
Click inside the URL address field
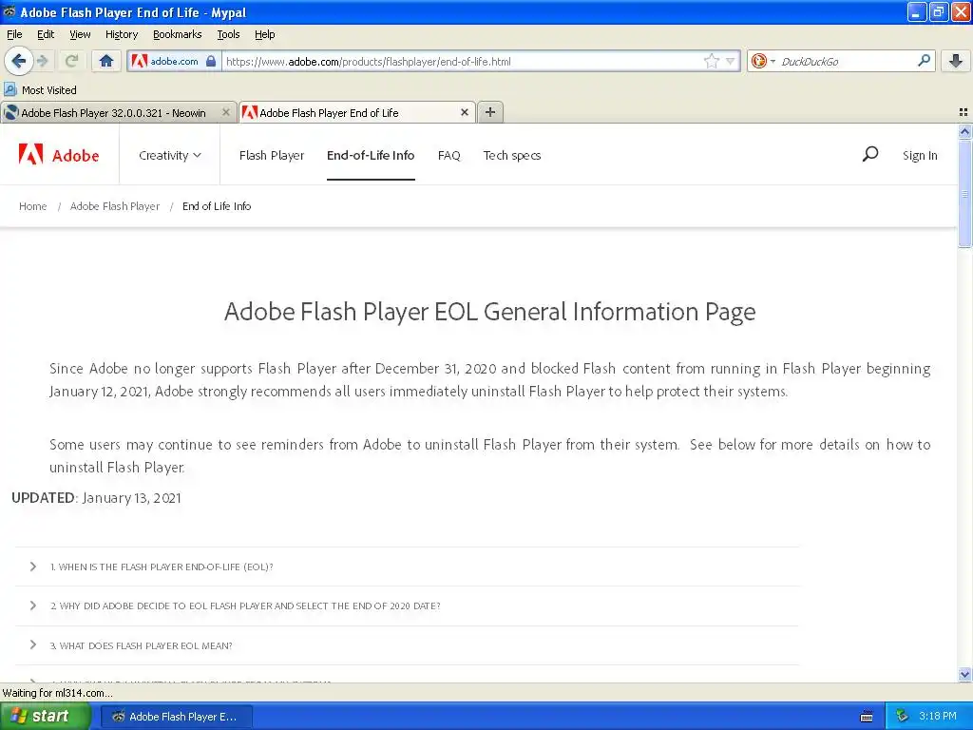[463, 61]
